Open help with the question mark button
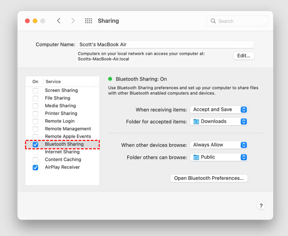The height and width of the screenshot is (236, 288). [261, 206]
